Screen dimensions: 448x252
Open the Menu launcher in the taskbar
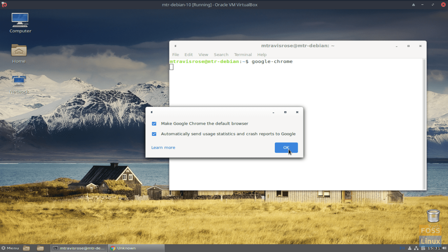[10, 248]
